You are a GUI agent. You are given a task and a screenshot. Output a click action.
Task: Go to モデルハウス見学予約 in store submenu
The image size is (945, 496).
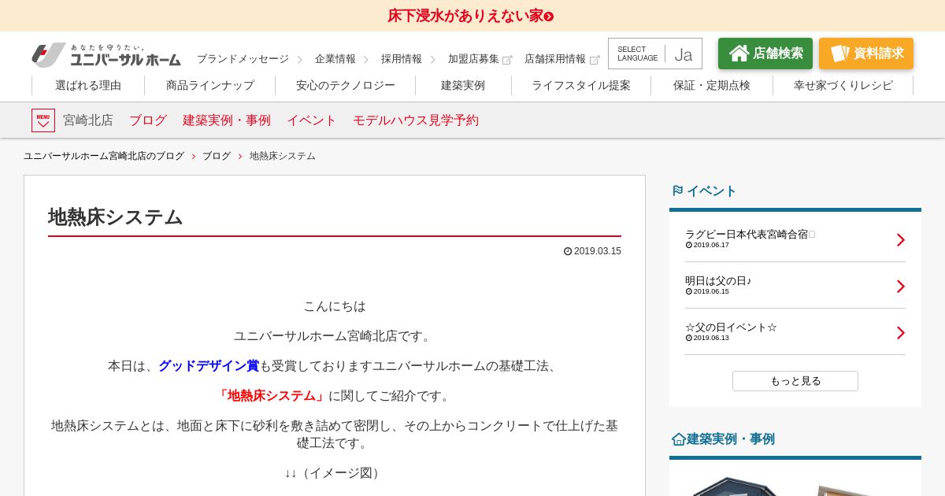click(x=416, y=120)
